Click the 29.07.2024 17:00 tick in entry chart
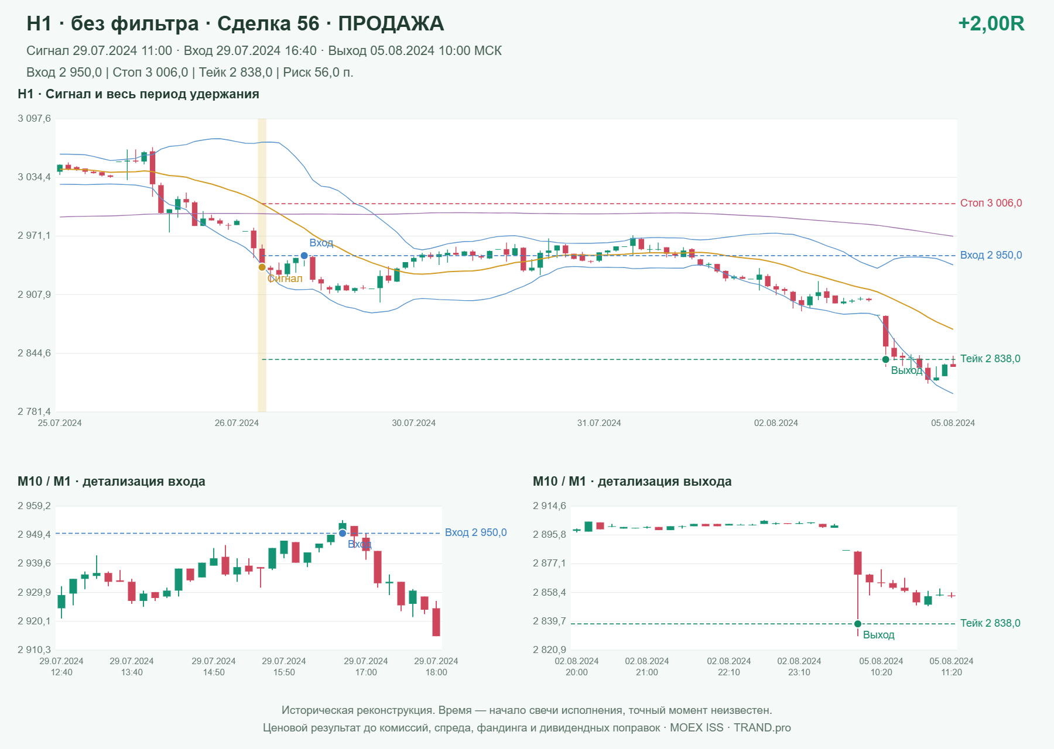Viewport: 1054px width, 749px height. tap(366, 666)
